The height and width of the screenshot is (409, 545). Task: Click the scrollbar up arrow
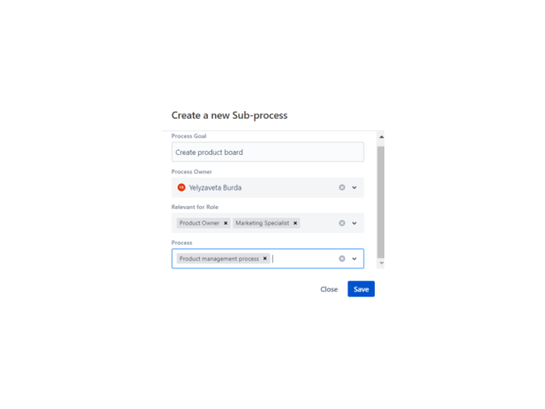(381, 137)
